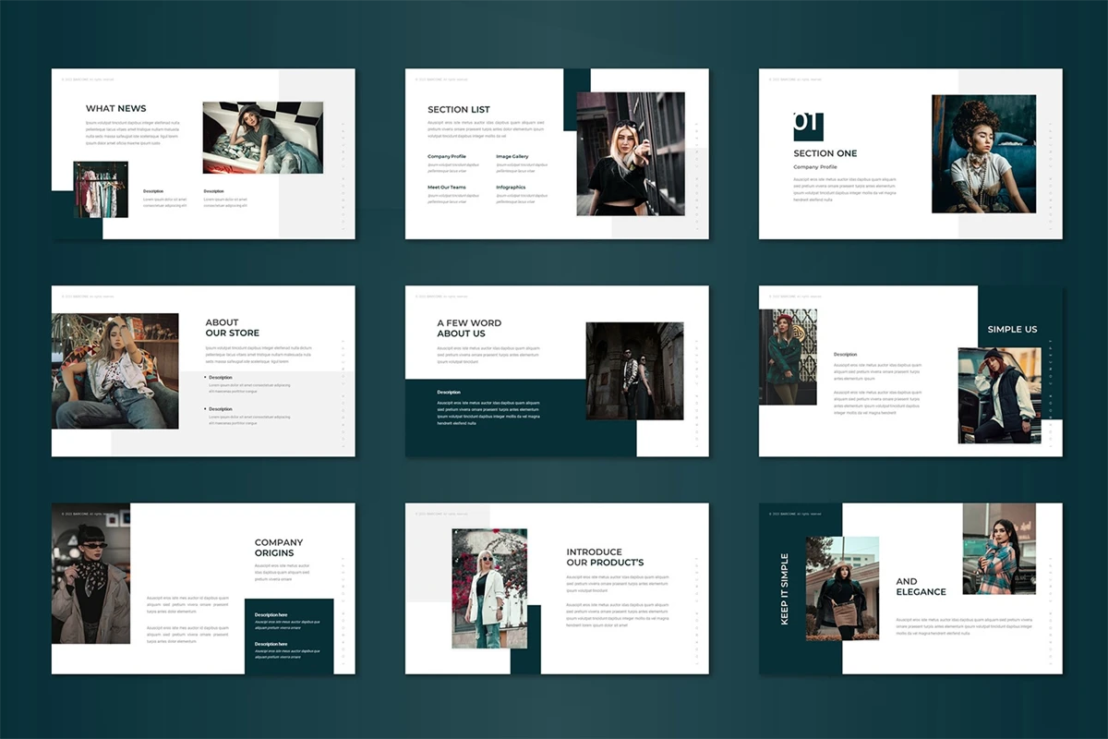Screen dimensions: 1108x739
Task: Open the Meet Our Teams section entry
Action: click(447, 188)
